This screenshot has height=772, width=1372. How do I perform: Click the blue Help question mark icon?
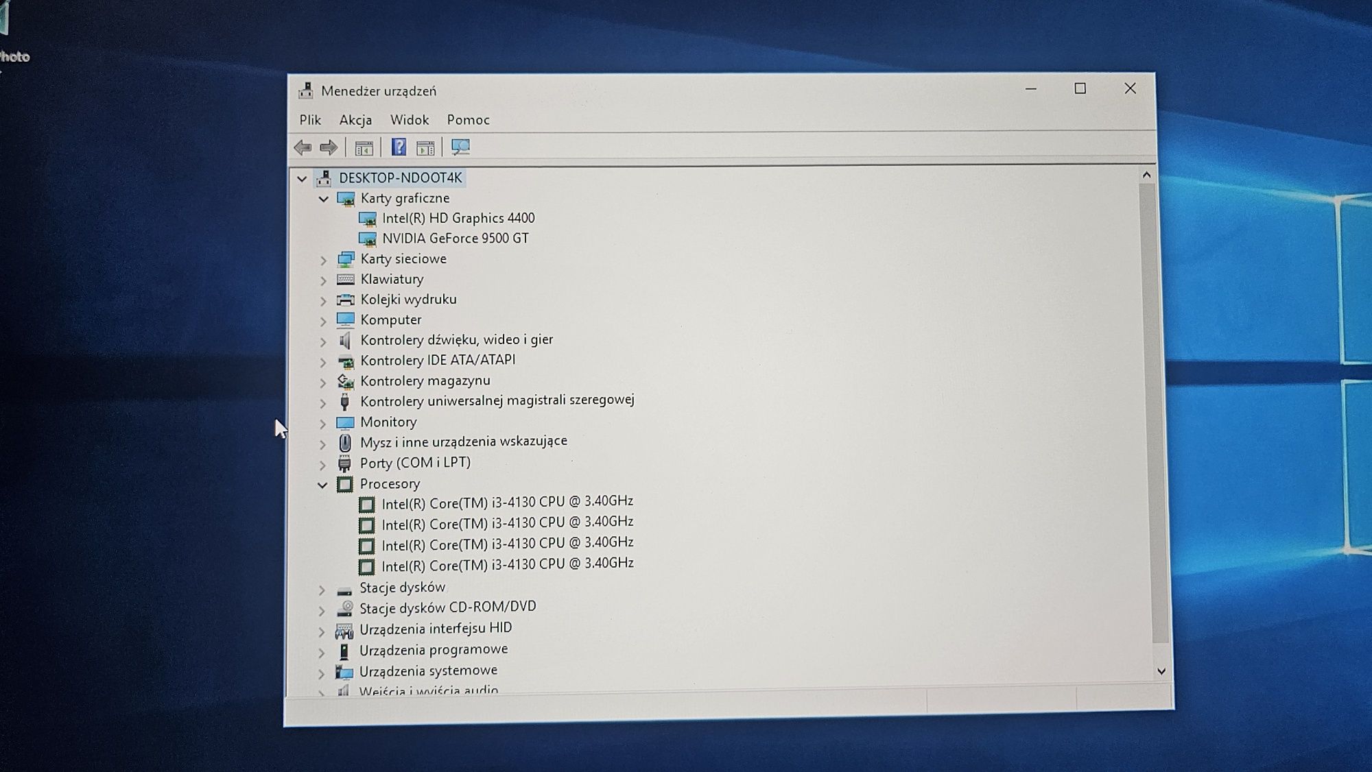coord(399,147)
